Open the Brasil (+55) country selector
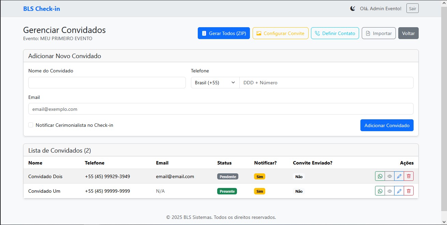The height and width of the screenshot is (225, 447). click(215, 83)
